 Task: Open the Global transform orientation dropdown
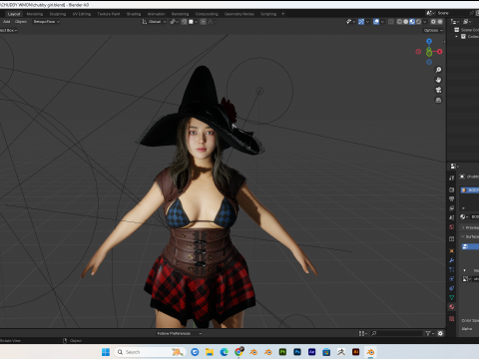point(154,22)
